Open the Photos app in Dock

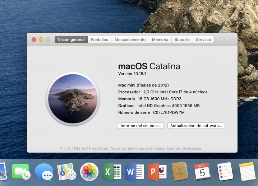pyautogui.click(x=89, y=172)
